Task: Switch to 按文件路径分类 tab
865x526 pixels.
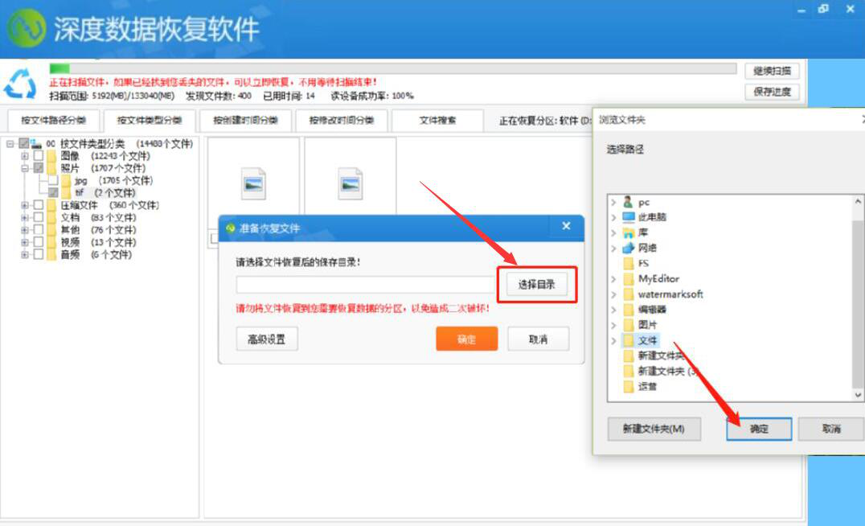Action: pos(54,121)
